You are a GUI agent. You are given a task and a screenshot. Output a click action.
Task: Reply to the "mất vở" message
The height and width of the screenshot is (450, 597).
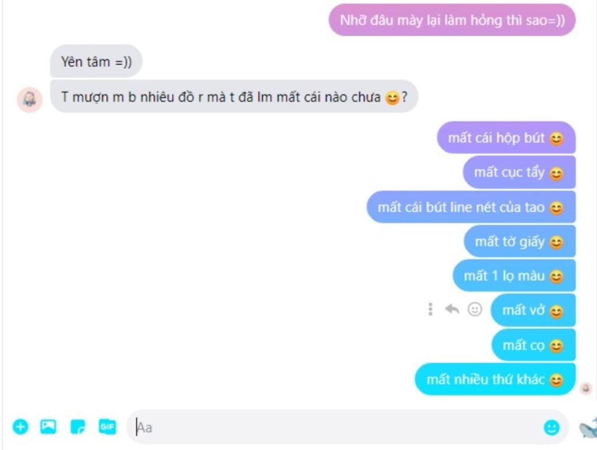[452, 309]
